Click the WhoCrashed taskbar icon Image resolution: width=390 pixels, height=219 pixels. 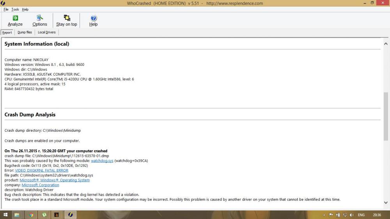point(70,215)
